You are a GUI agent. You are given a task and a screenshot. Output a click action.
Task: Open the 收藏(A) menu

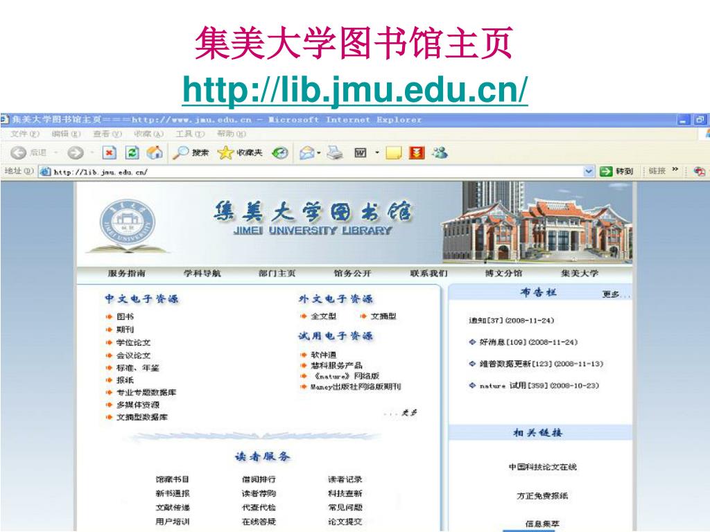click(x=148, y=134)
